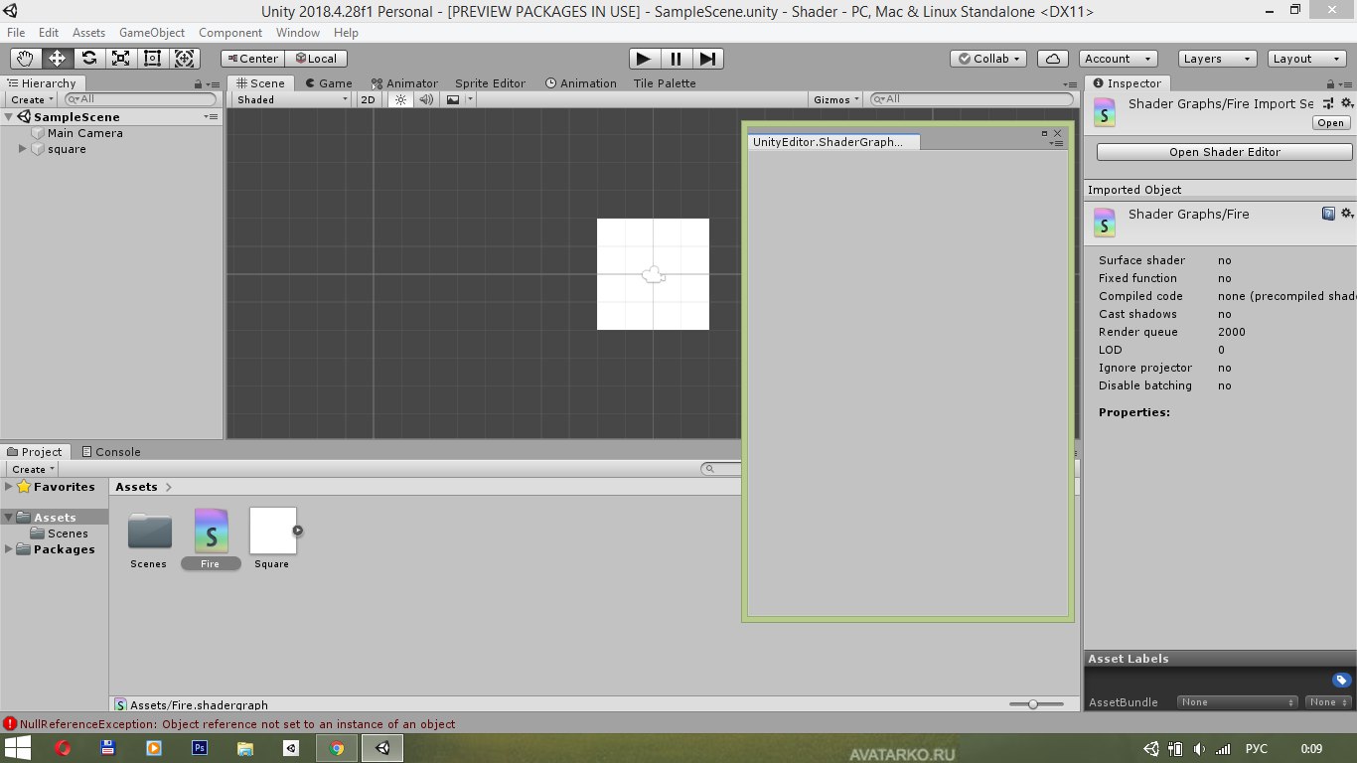Viewport: 1357px width, 763px height.
Task: Switch to the Console tab
Action: pyautogui.click(x=110, y=452)
